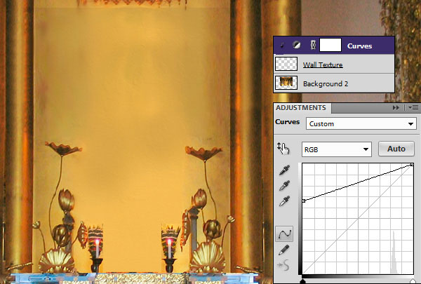Select the Background 2 layer thumbnail

pyautogui.click(x=286, y=83)
